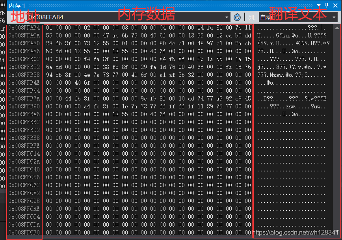Select address row 0x008FFCF0
The height and width of the screenshot is (240, 342).
click(24, 233)
